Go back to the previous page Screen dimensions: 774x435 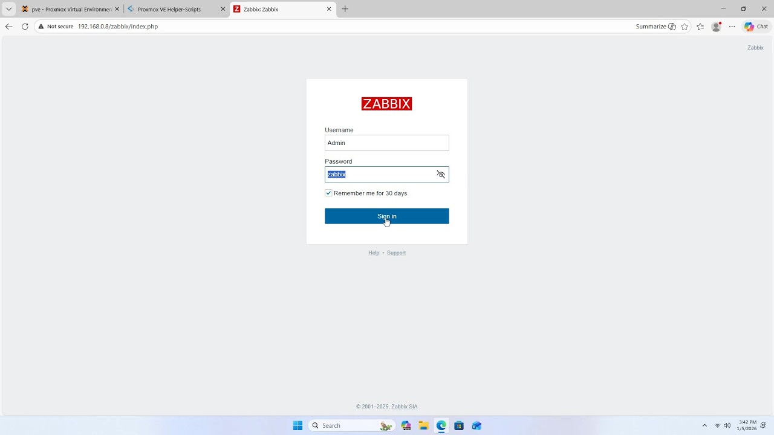point(8,27)
